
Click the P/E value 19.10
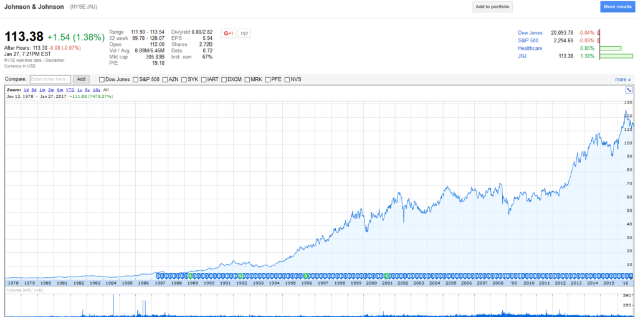tap(158, 63)
